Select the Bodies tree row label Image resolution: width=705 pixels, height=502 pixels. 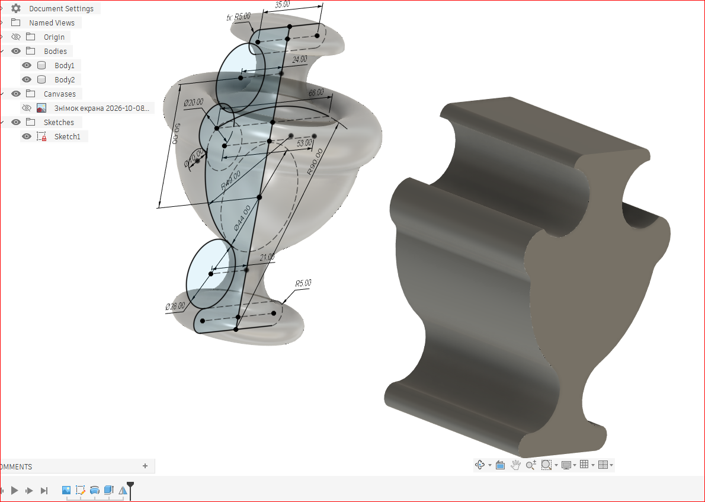tap(55, 51)
